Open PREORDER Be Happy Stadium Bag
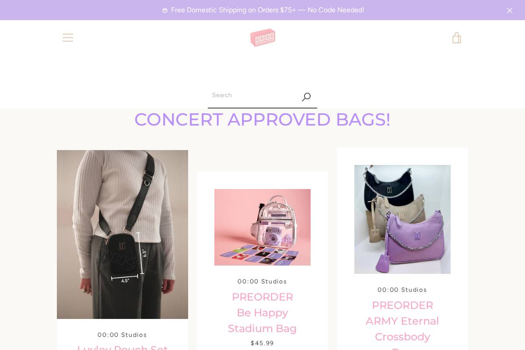The height and width of the screenshot is (350, 525). click(262, 313)
